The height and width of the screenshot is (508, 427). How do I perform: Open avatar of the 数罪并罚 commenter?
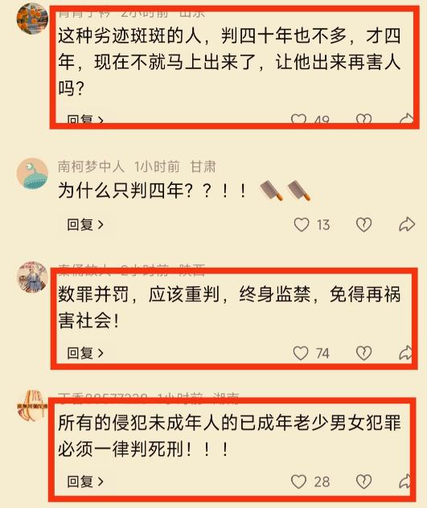click(32, 277)
